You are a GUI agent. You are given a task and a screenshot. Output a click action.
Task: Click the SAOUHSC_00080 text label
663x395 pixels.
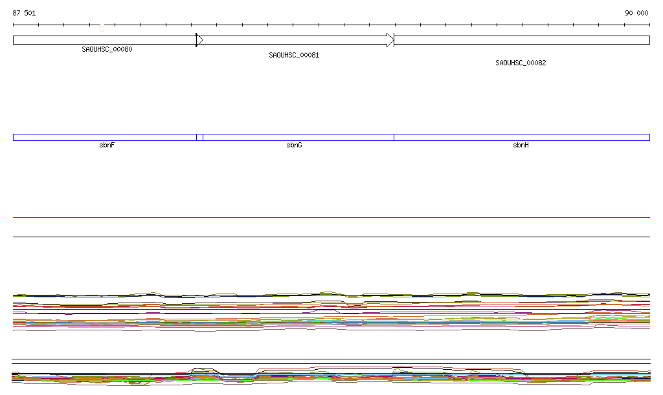click(x=107, y=50)
